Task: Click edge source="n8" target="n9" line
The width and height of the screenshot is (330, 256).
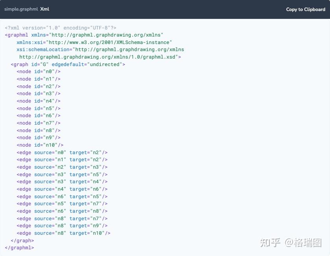Action: [x=62, y=226]
